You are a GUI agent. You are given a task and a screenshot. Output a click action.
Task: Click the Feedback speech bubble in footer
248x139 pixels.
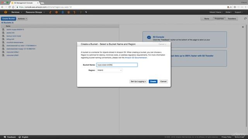[x=5, y=137]
